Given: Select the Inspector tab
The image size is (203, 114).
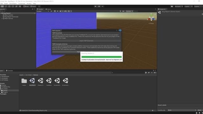Looking at the screenshot, I should [x=162, y=9].
